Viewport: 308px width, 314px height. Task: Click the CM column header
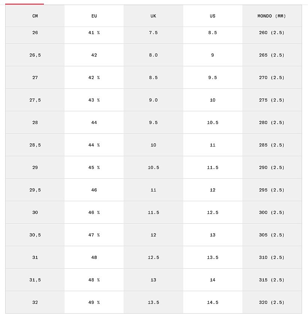pyautogui.click(x=35, y=16)
